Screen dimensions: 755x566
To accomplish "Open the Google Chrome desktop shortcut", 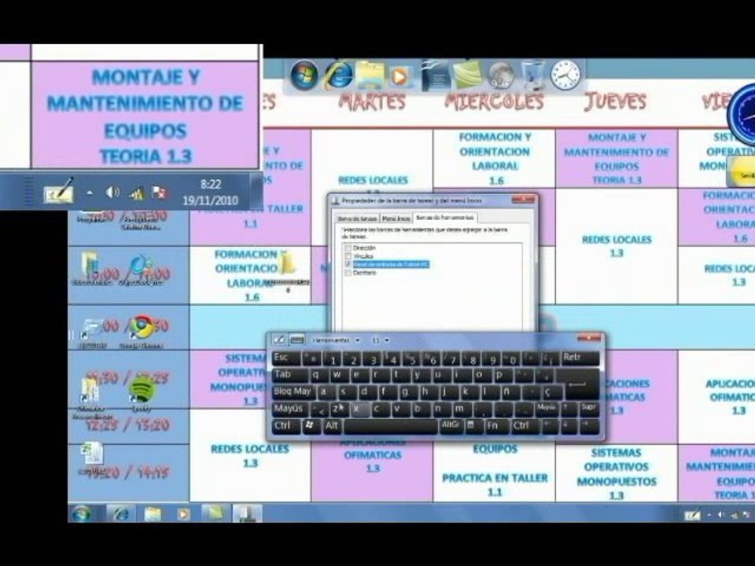I will pos(141,327).
